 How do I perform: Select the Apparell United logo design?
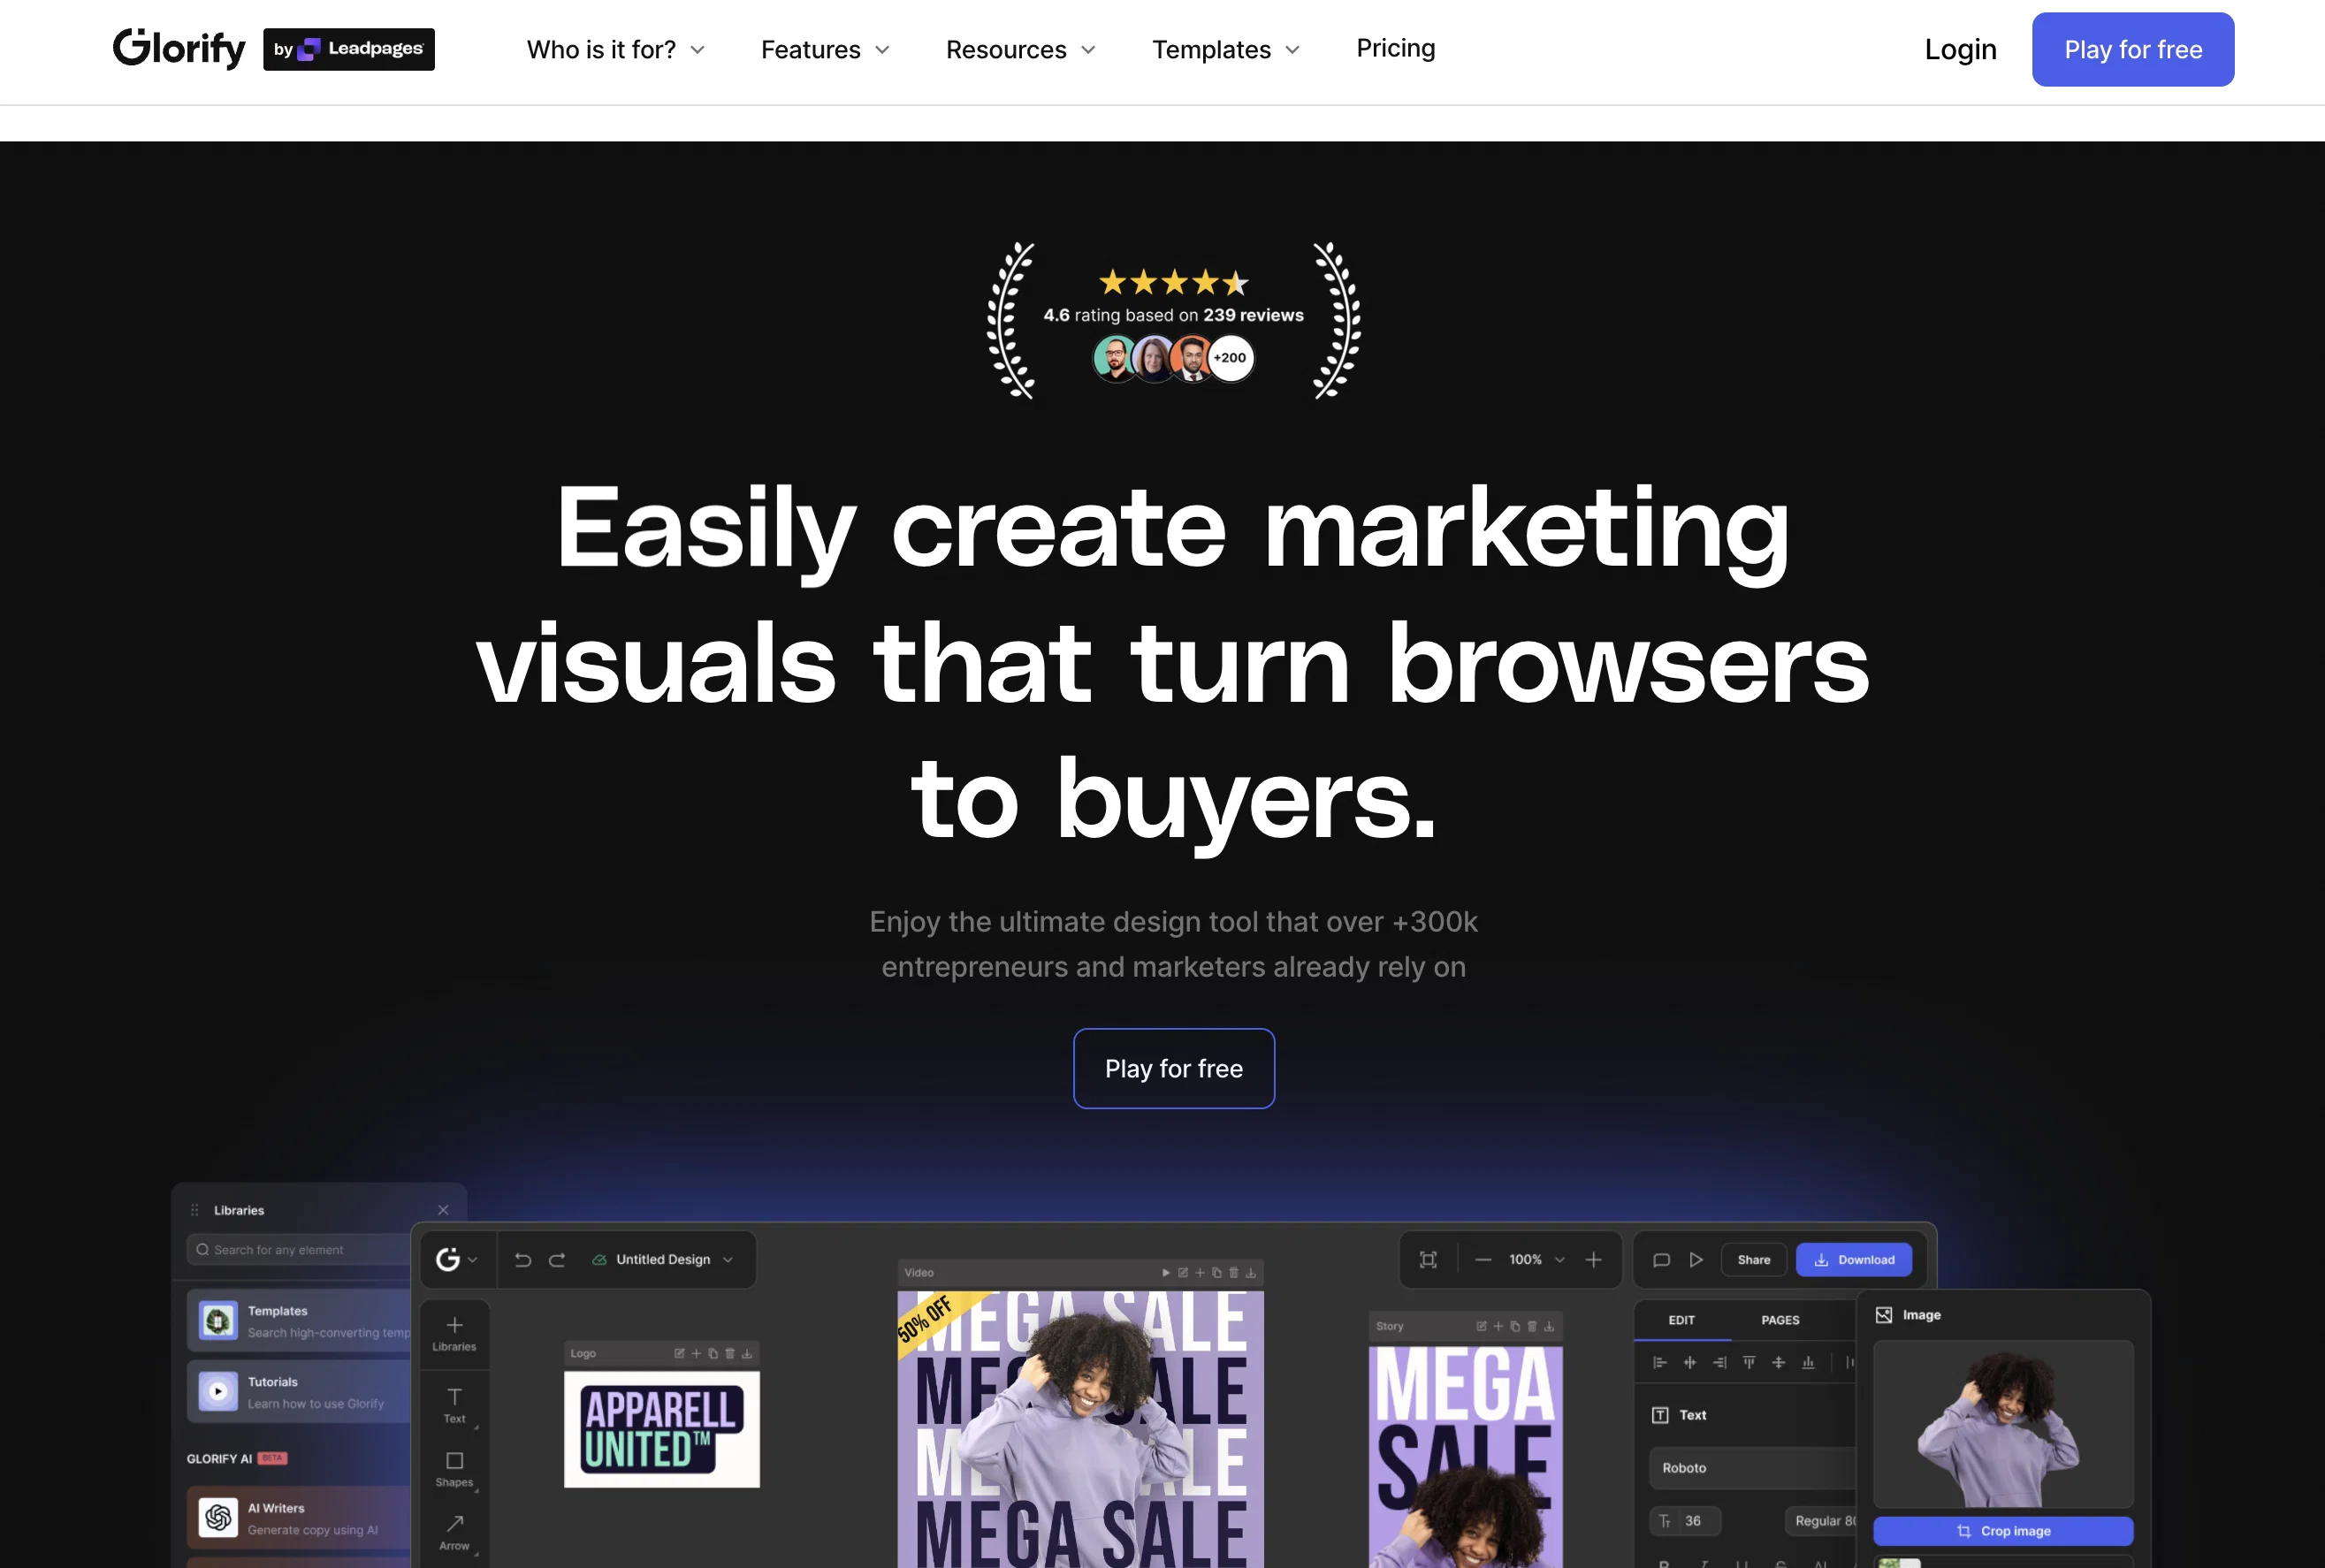662,1429
